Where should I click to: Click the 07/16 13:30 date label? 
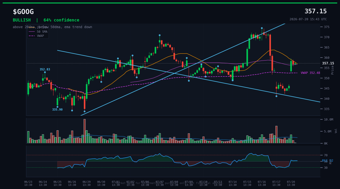[262, 183]
